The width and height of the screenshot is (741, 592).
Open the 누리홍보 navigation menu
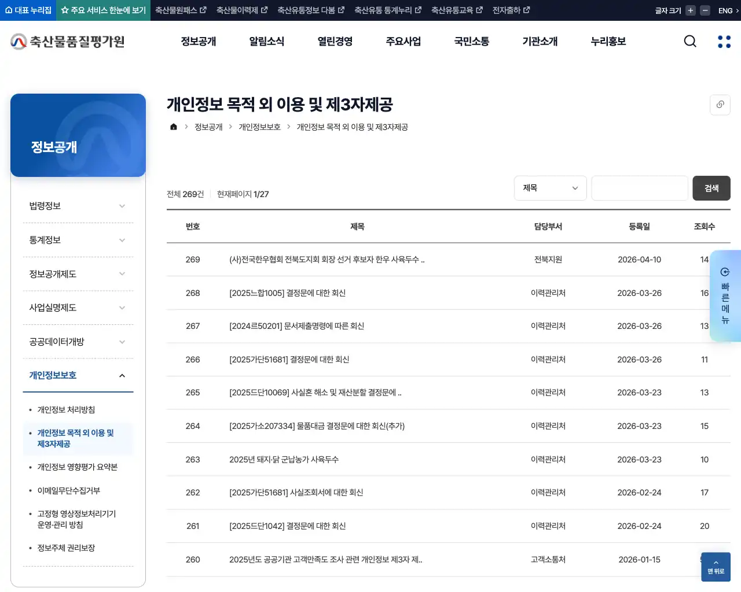click(608, 41)
